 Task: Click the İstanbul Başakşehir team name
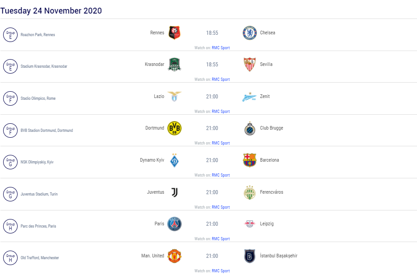pos(279,256)
